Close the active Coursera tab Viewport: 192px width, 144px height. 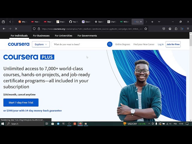(141, 22)
